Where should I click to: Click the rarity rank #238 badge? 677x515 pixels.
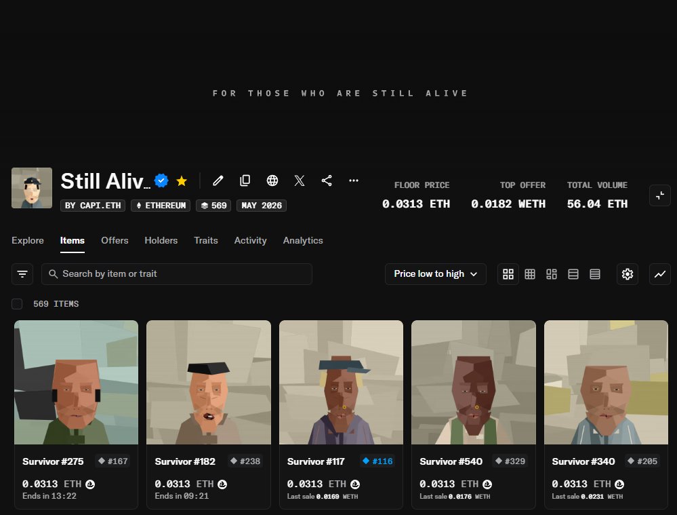pyautogui.click(x=245, y=461)
